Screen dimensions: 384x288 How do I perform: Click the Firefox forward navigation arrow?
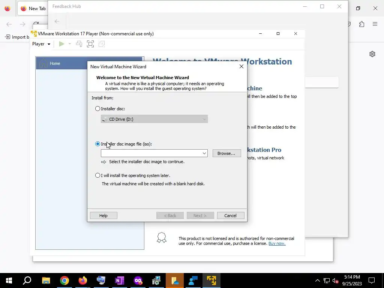22,24
